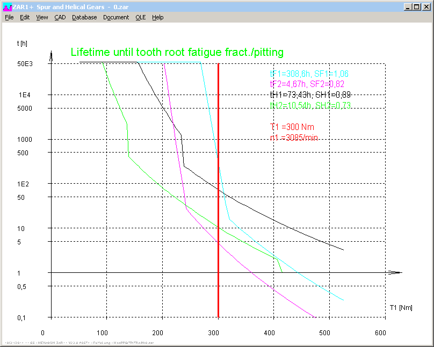Select the cyan tF1=308.6h legend entry
434x347 pixels.
[312, 74]
